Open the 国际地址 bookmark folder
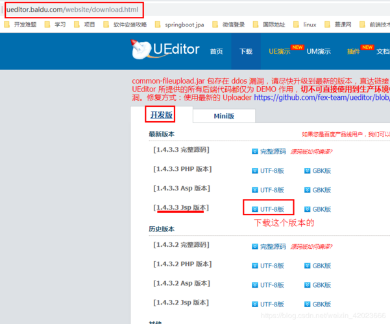The image size is (390, 324). pos(269,25)
